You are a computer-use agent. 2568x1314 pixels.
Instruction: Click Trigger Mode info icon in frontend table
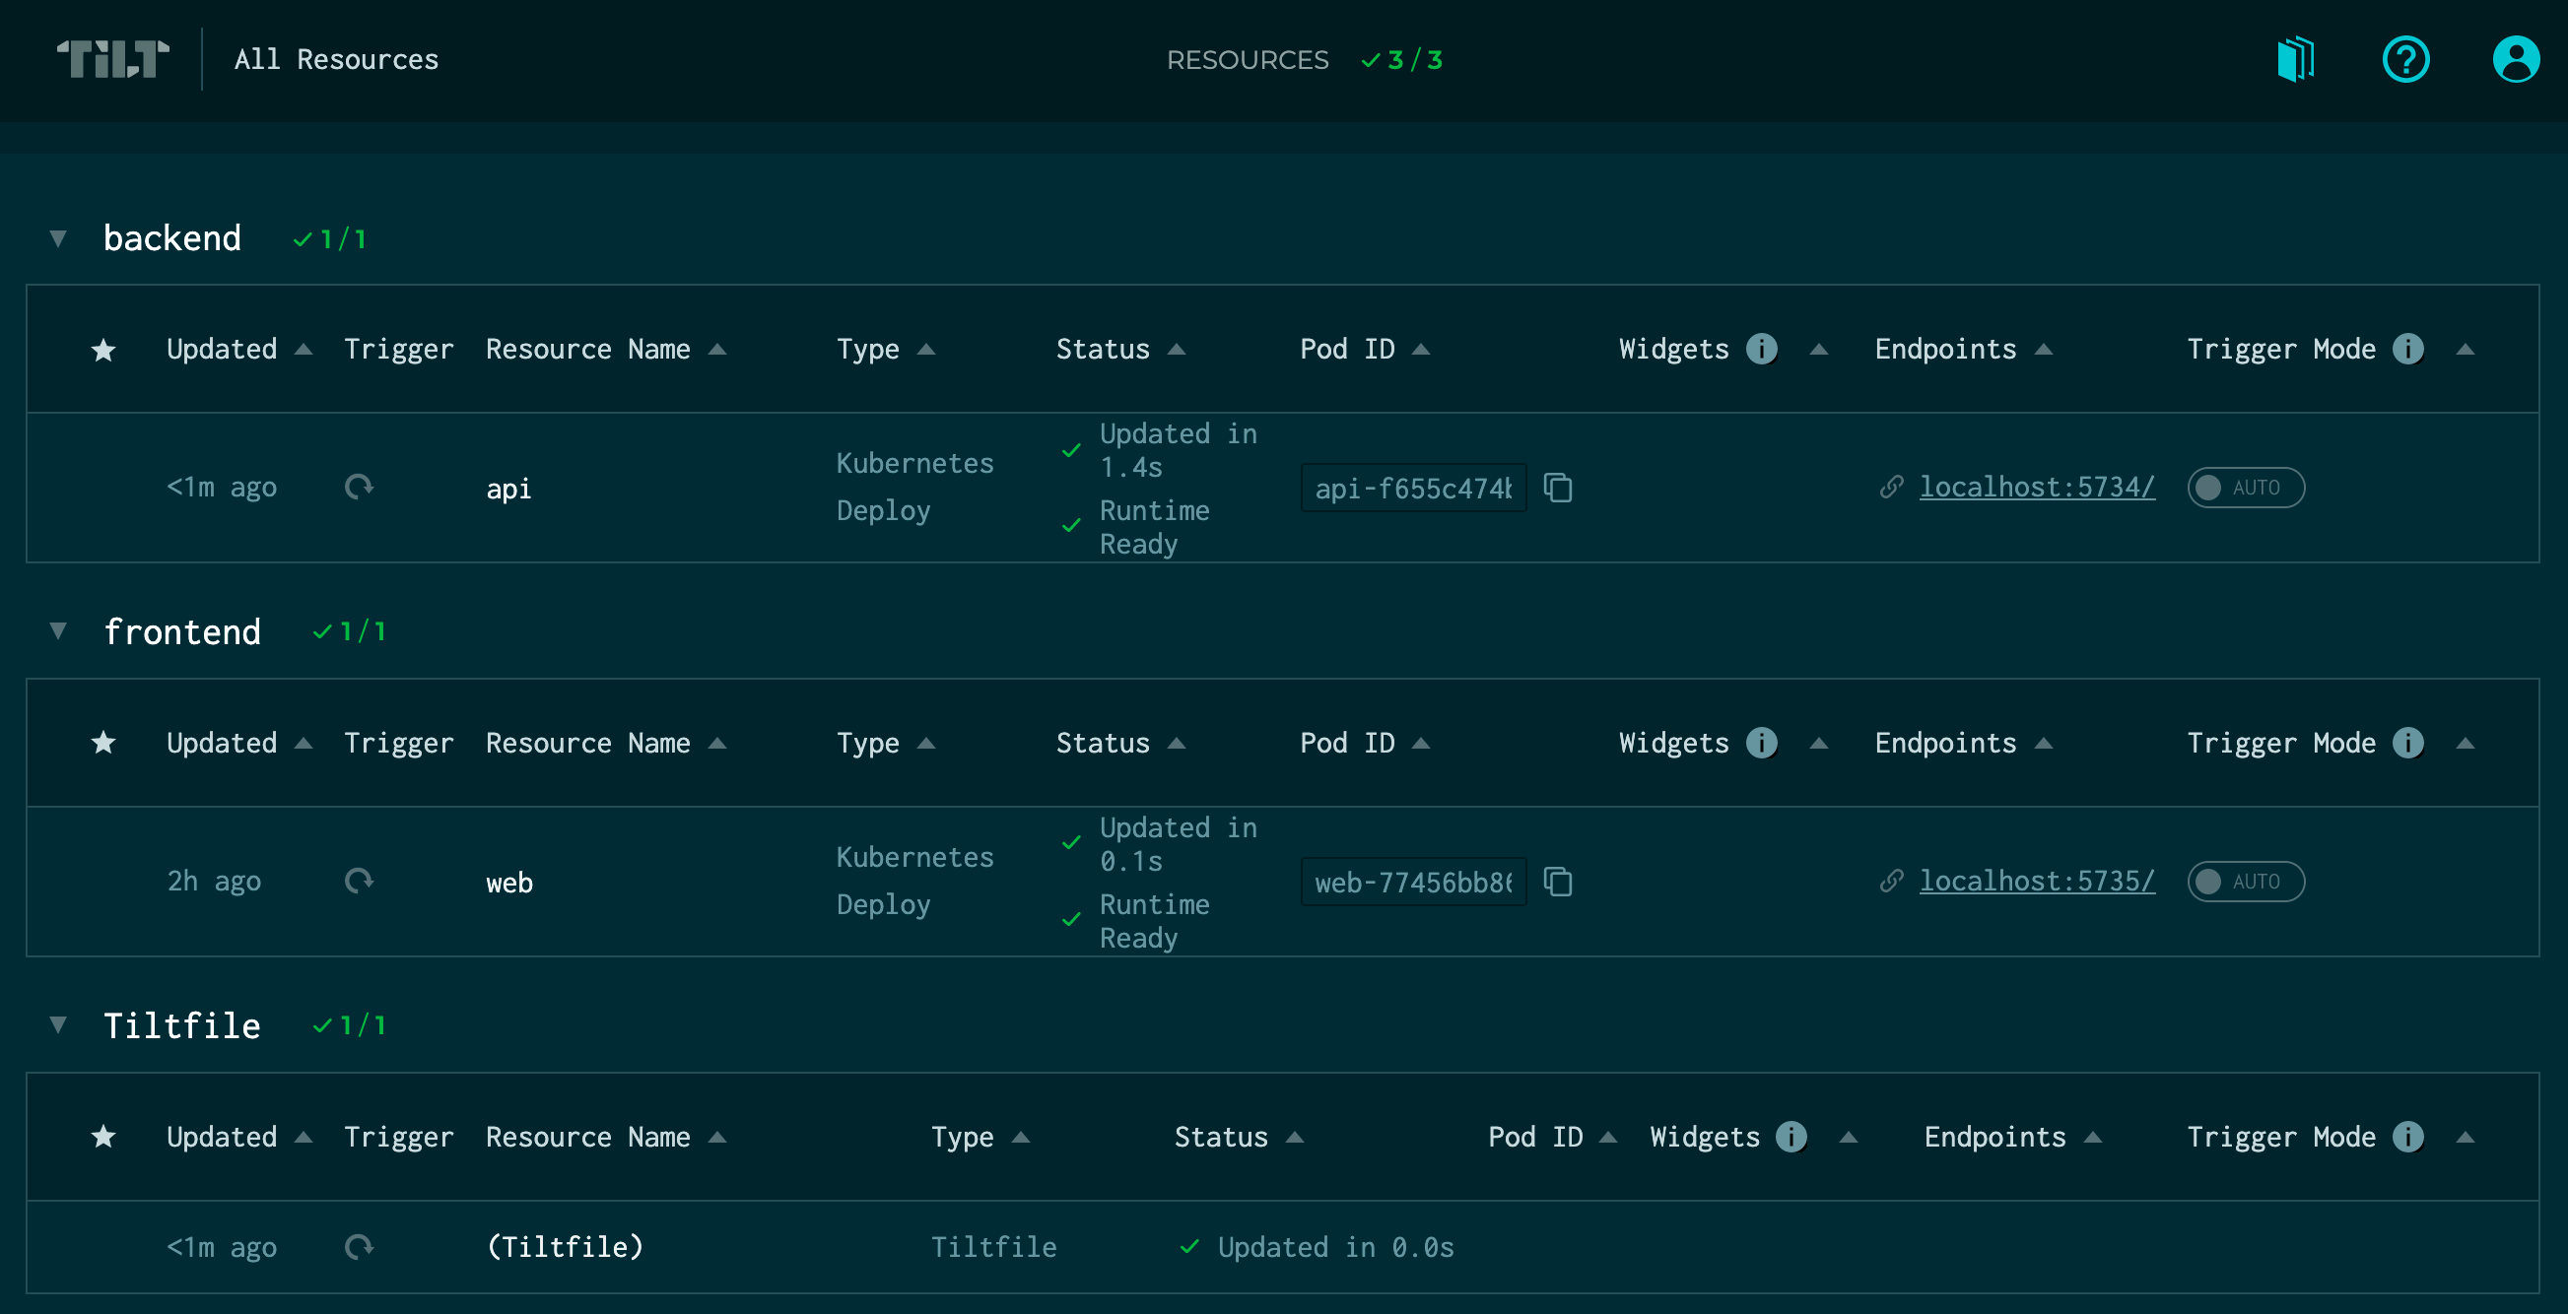point(2407,742)
